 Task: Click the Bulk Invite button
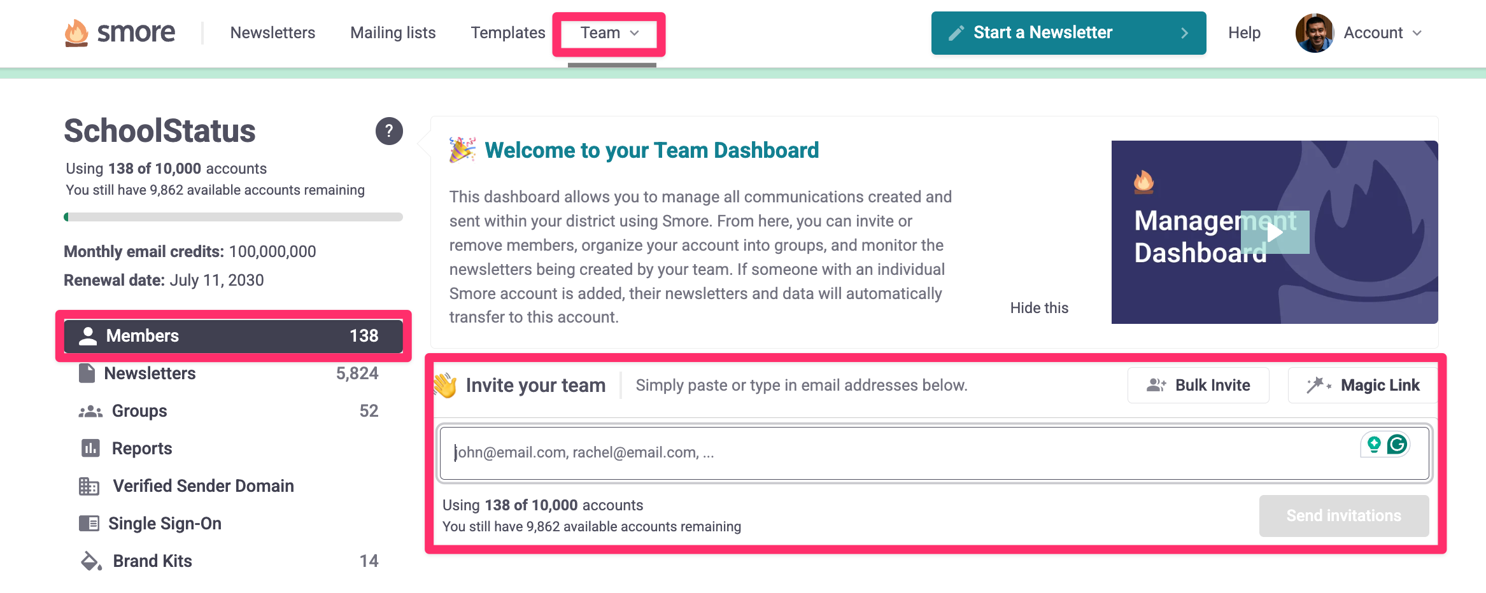pyautogui.click(x=1198, y=386)
